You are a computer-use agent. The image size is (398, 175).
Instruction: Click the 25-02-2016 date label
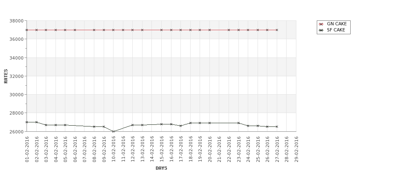pos(258,149)
